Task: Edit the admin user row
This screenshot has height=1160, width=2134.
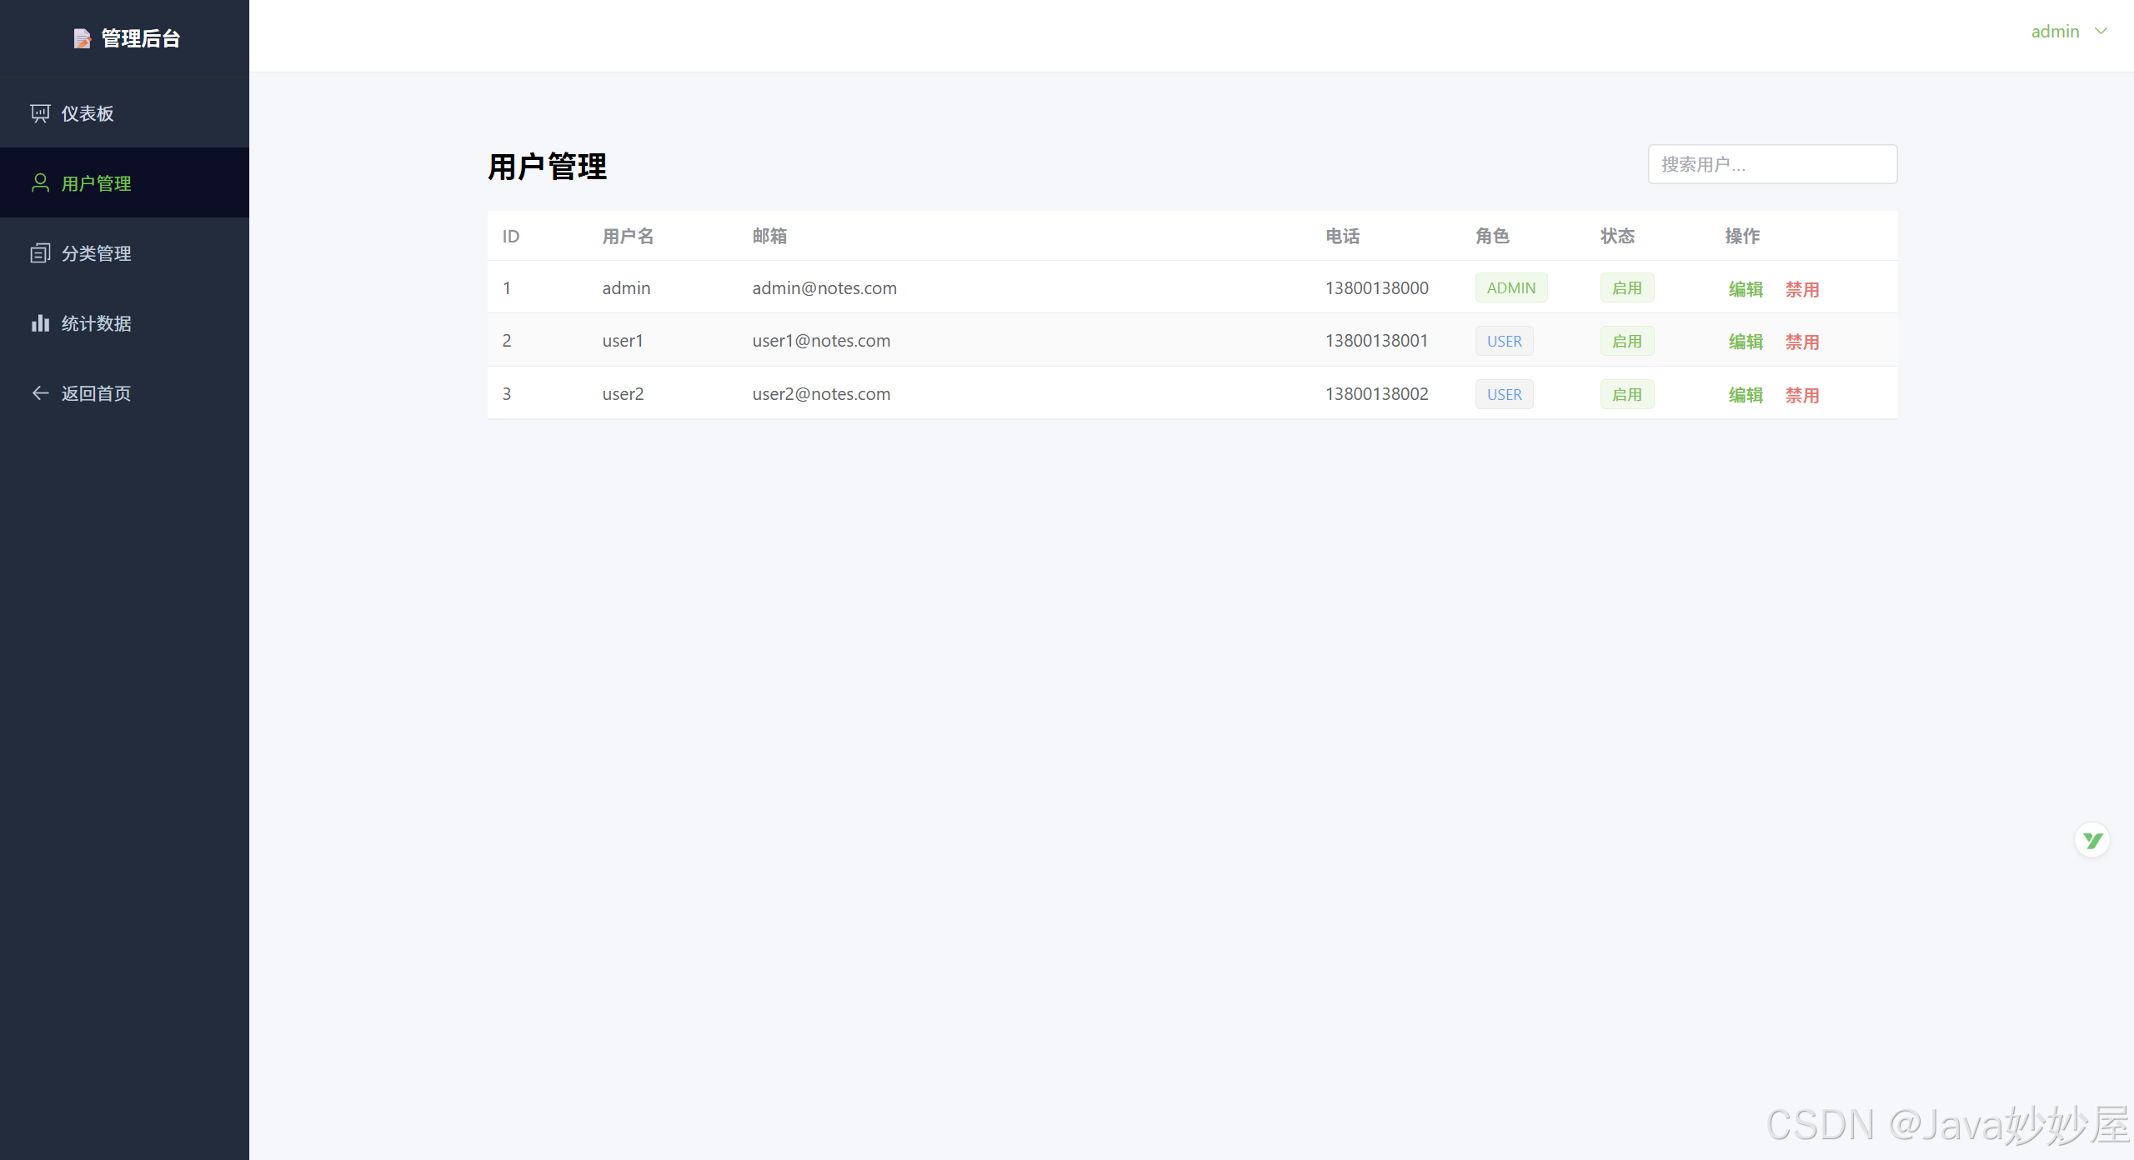Action: [x=1746, y=289]
